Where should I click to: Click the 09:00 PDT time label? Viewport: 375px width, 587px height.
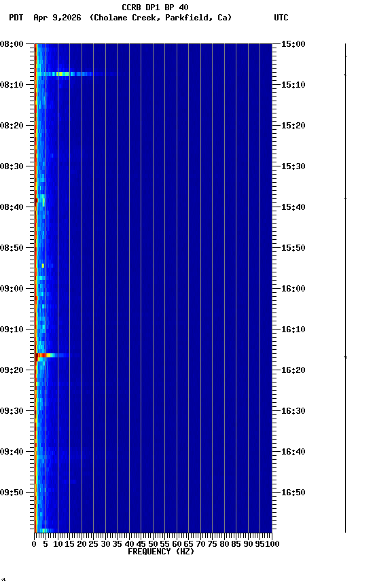pyautogui.click(x=12, y=289)
